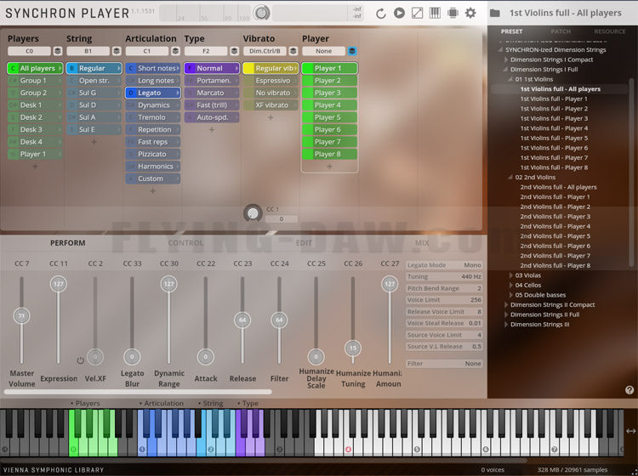The image size is (638, 476).
Task: Select the Group 1 players slot
Action: pos(35,81)
